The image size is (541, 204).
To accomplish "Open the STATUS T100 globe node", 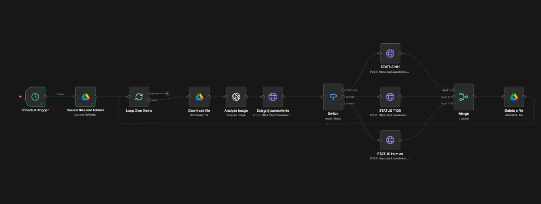I will [x=390, y=97].
